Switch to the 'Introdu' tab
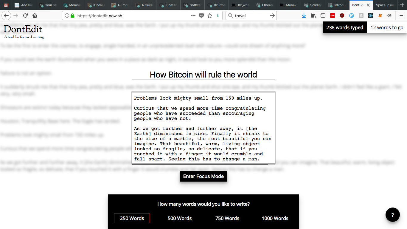Screen dimensions: 407x229 tap(338, 5)
